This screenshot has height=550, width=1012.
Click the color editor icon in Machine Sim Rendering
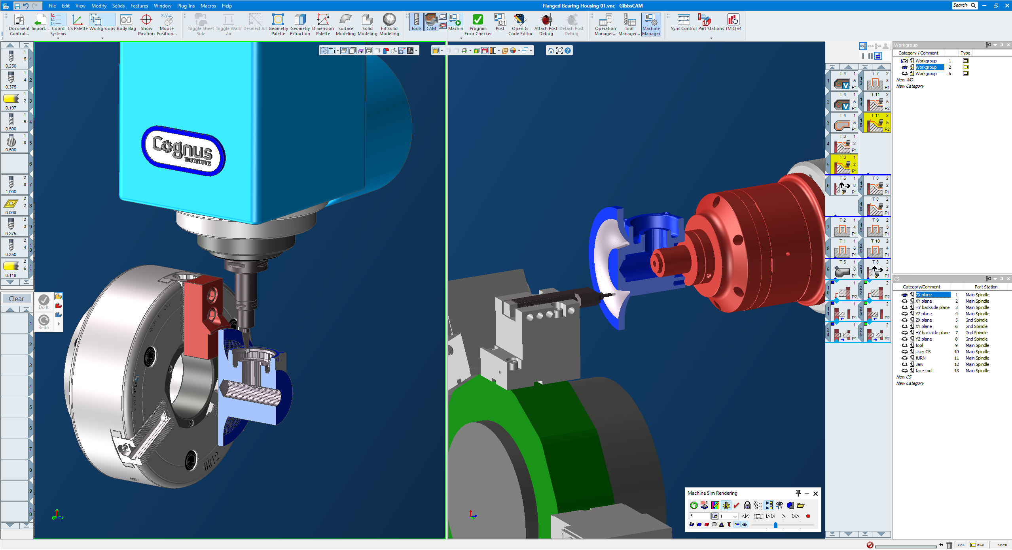[715, 505]
